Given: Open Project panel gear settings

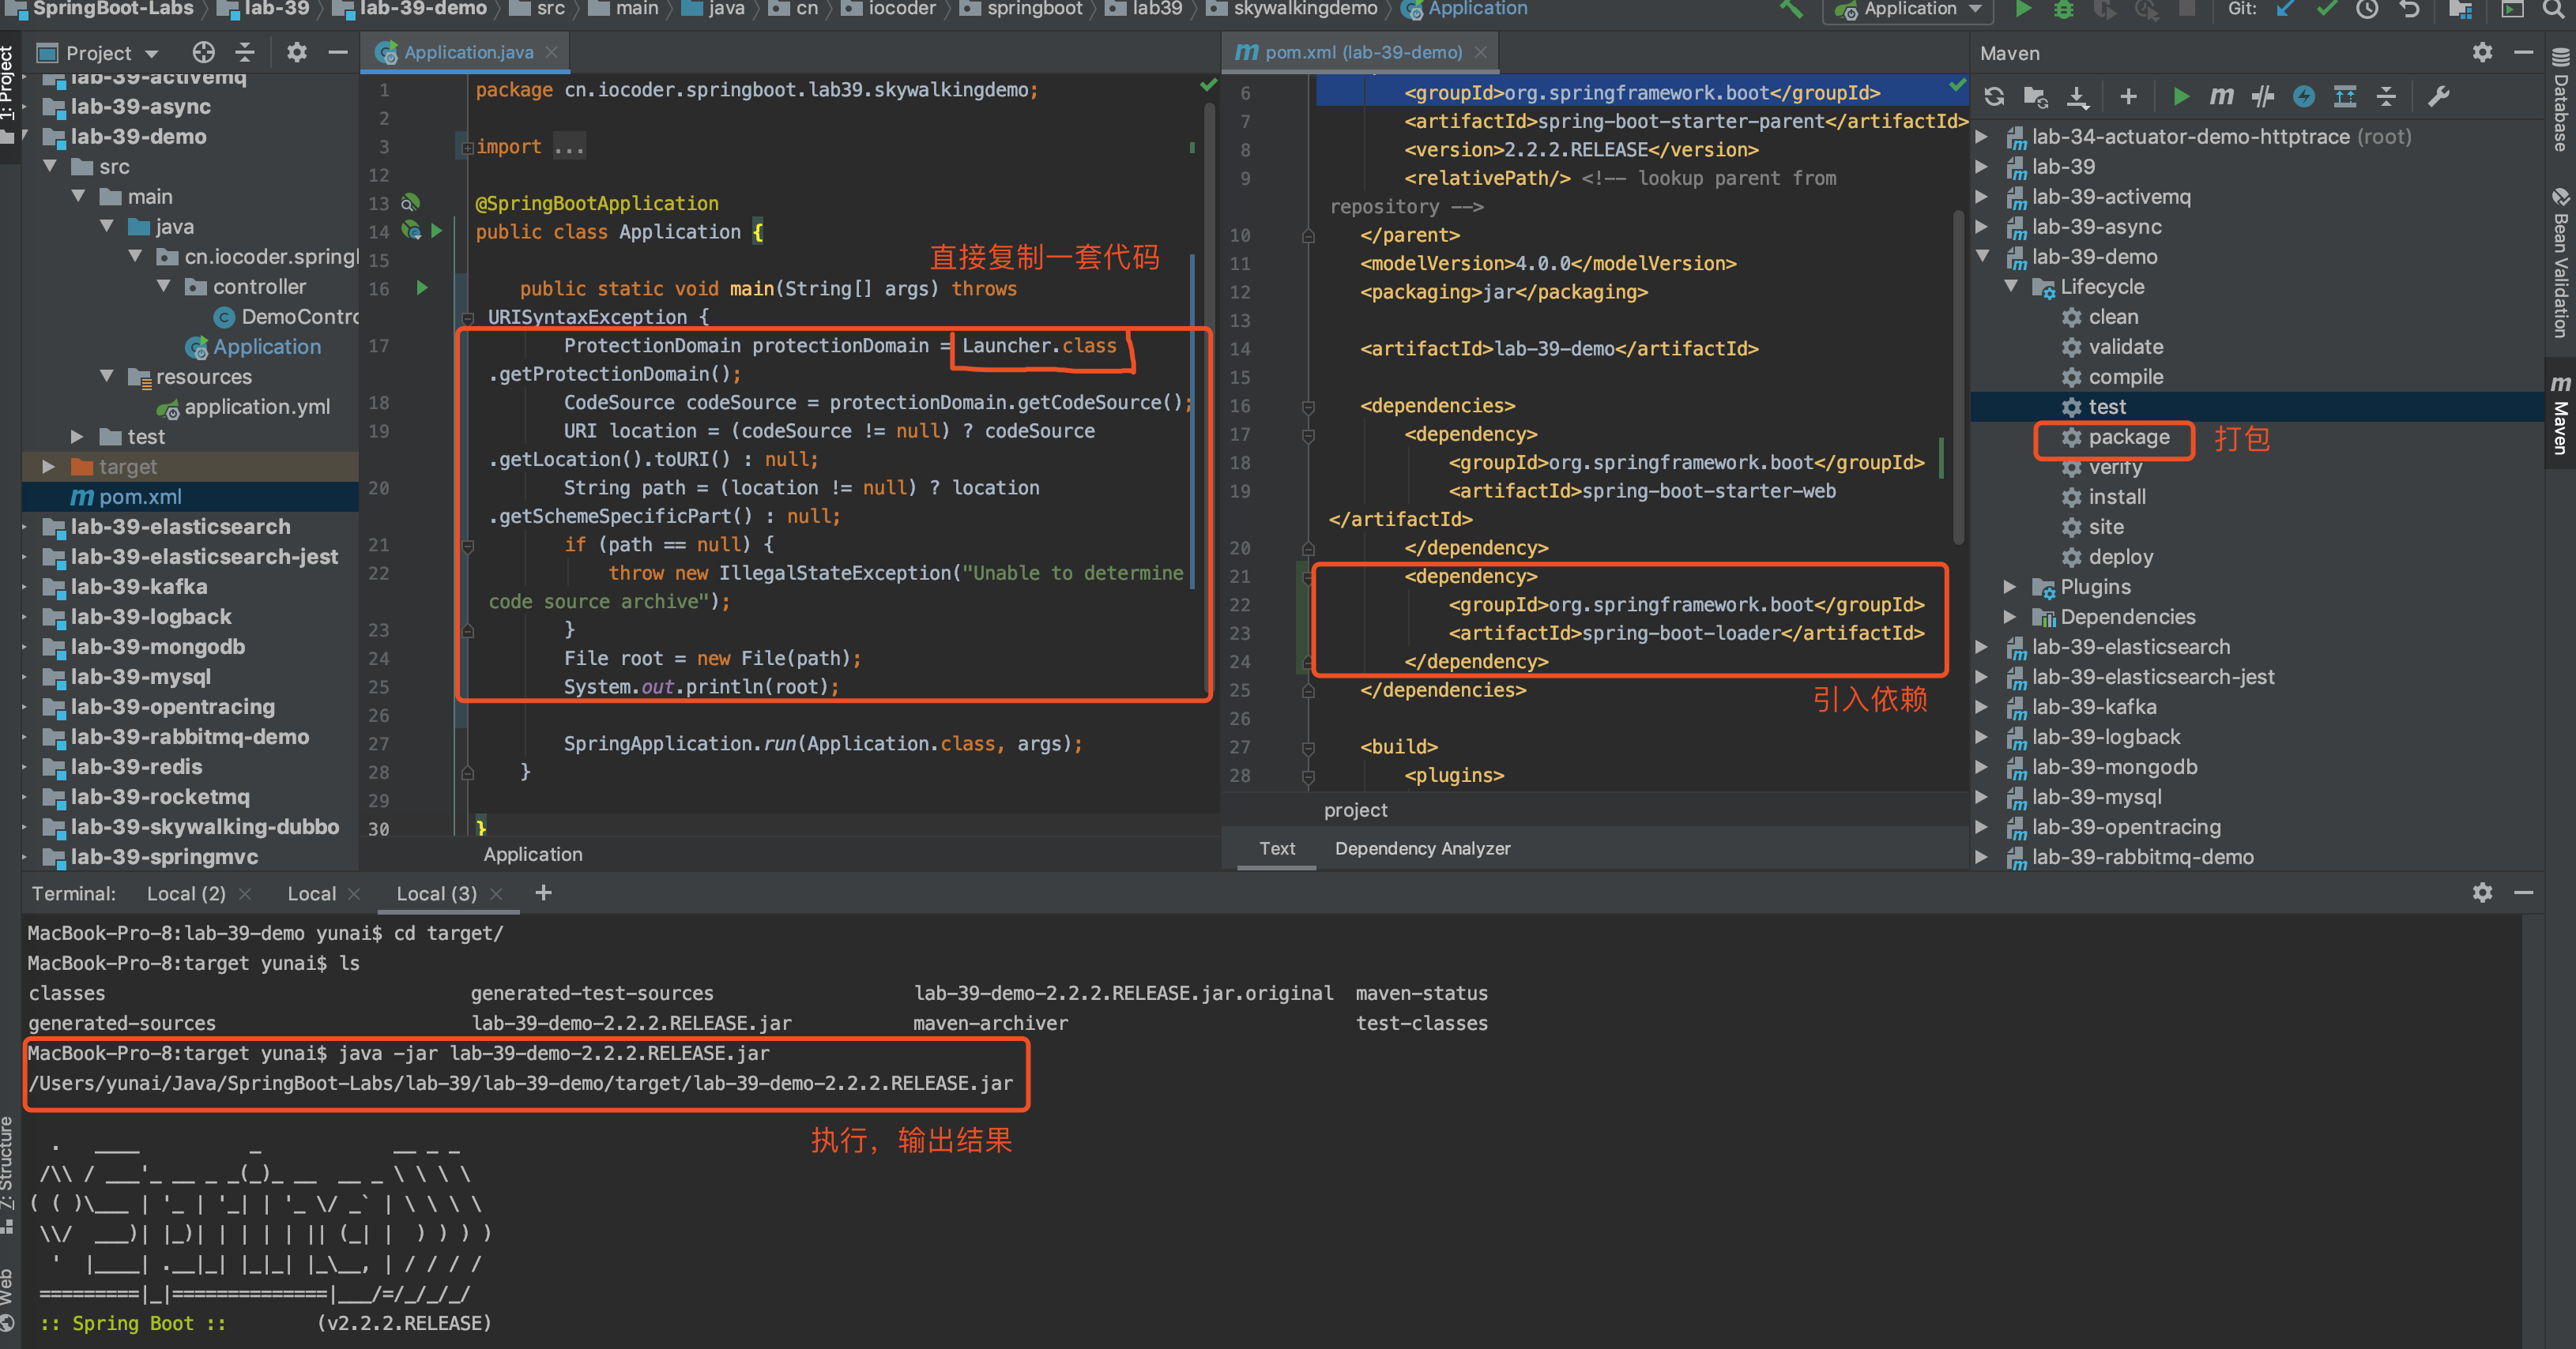Looking at the screenshot, I should tap(297, 53).
